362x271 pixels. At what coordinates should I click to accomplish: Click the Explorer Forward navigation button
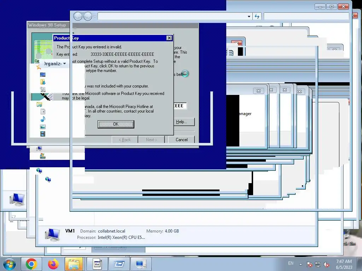point(88,16)
